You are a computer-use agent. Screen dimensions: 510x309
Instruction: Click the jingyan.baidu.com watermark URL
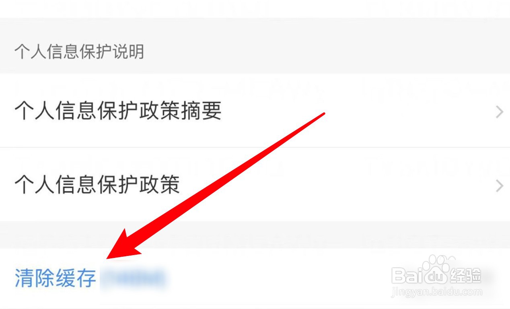[x=436, y=291]
